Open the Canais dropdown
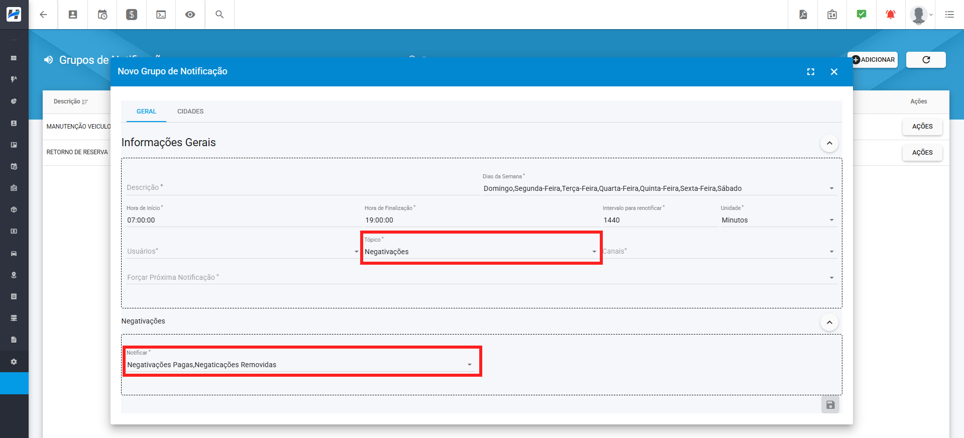964x438 pixels. [719, 251]
